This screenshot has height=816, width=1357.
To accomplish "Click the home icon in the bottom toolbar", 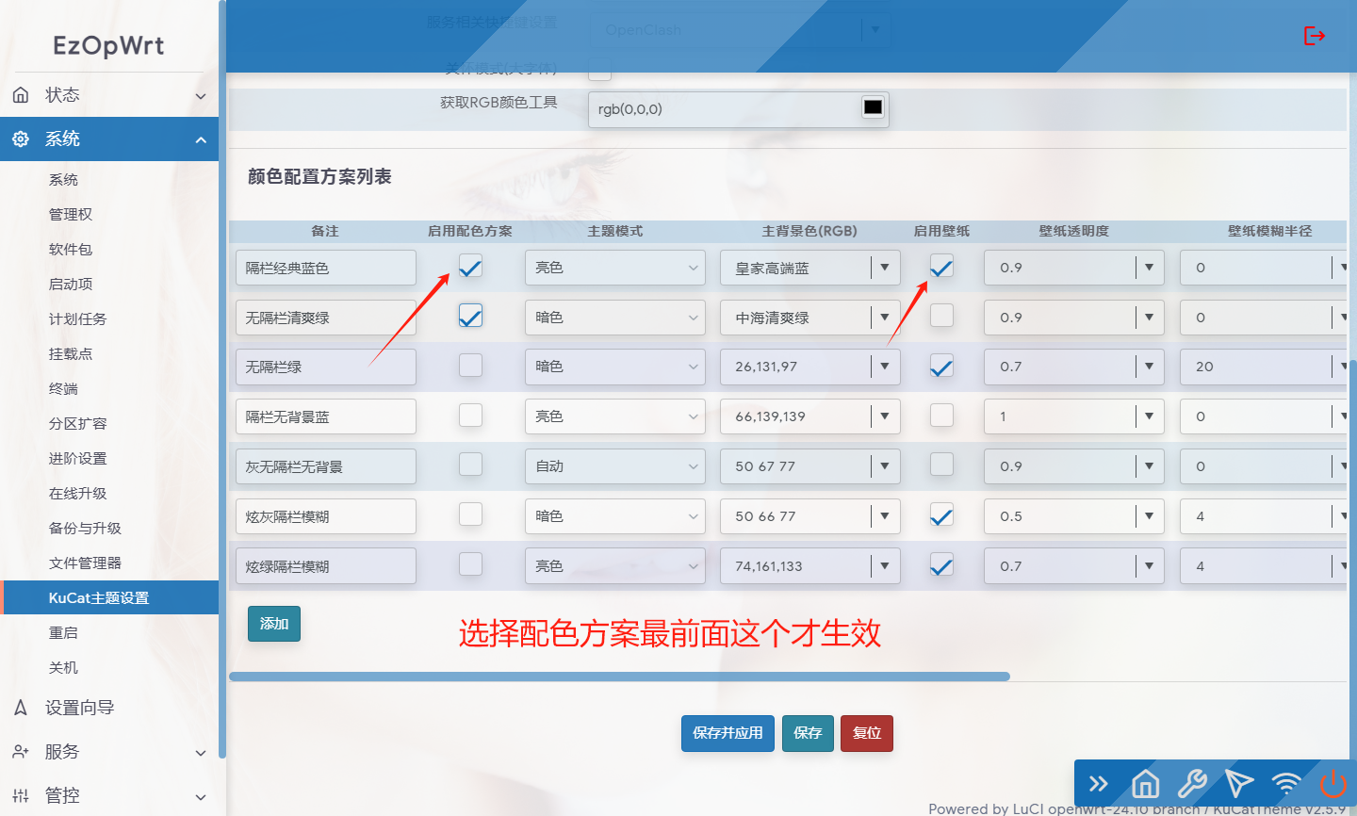I will tap(1145, 783).
